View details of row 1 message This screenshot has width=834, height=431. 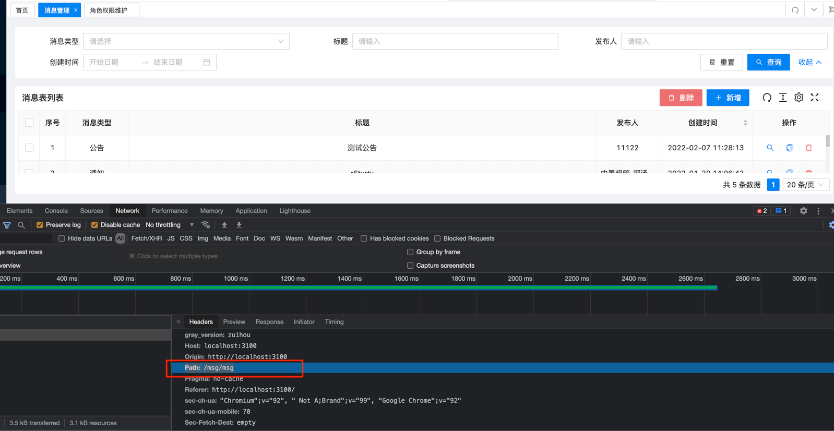click(770, 148)
